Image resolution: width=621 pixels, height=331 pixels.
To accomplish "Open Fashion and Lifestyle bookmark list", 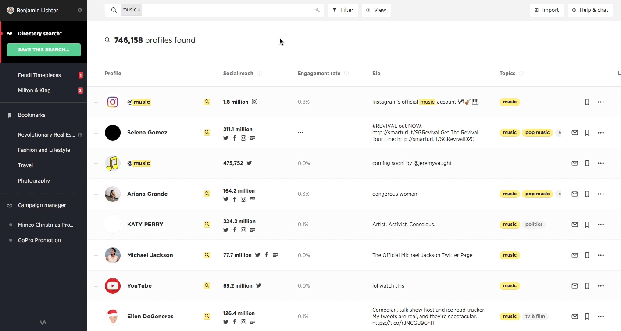I will 44,150.
